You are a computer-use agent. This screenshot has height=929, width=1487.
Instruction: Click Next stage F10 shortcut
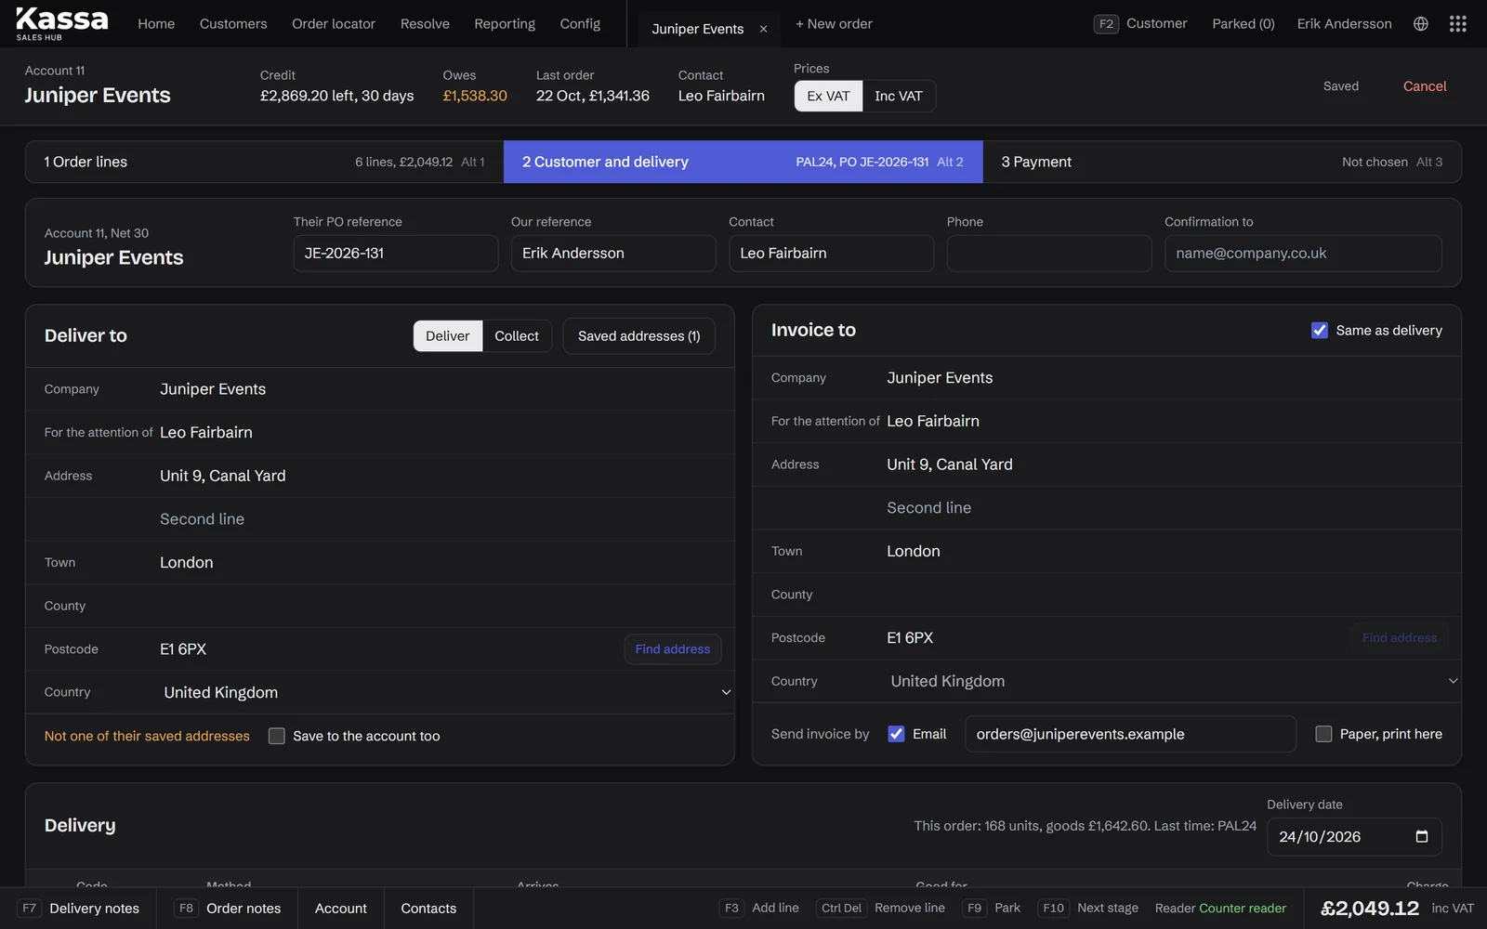coord(1088,909)
